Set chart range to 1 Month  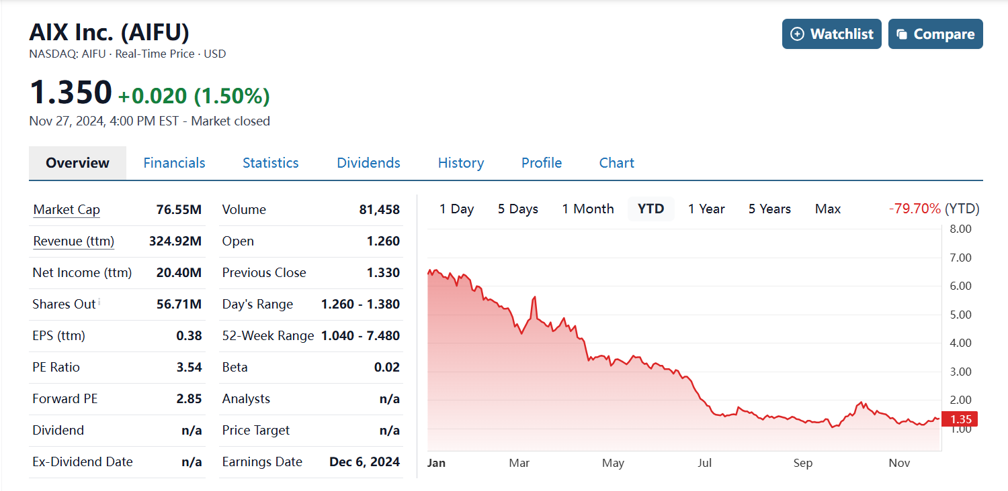click(588, 209)
